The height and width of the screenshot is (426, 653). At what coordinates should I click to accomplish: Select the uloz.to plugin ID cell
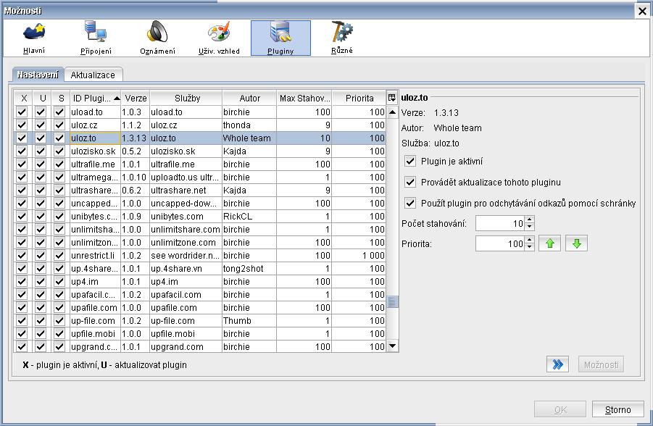pyautogui.click(x=96, y=138)
